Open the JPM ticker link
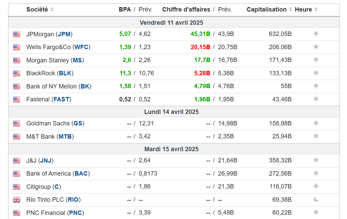This screenshot has height=219, width=347. pos(64,34)
